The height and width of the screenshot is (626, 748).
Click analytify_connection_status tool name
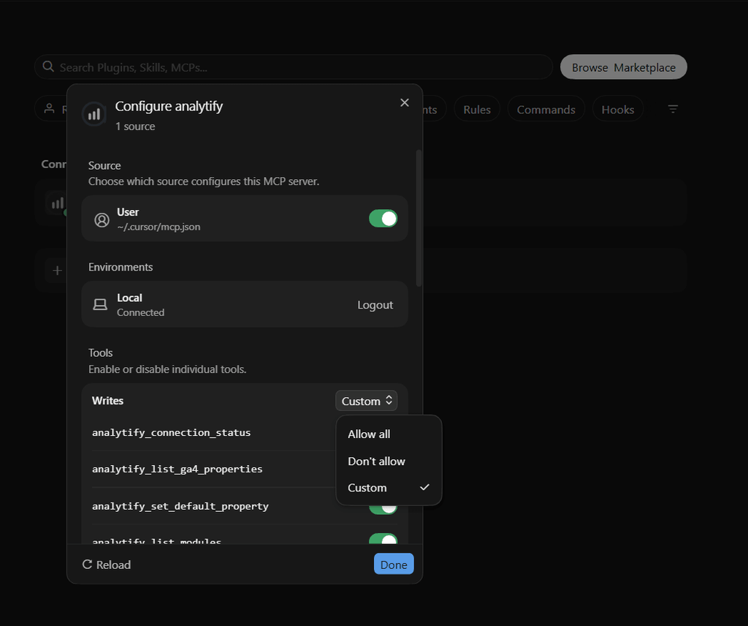(x=171, y=433)
